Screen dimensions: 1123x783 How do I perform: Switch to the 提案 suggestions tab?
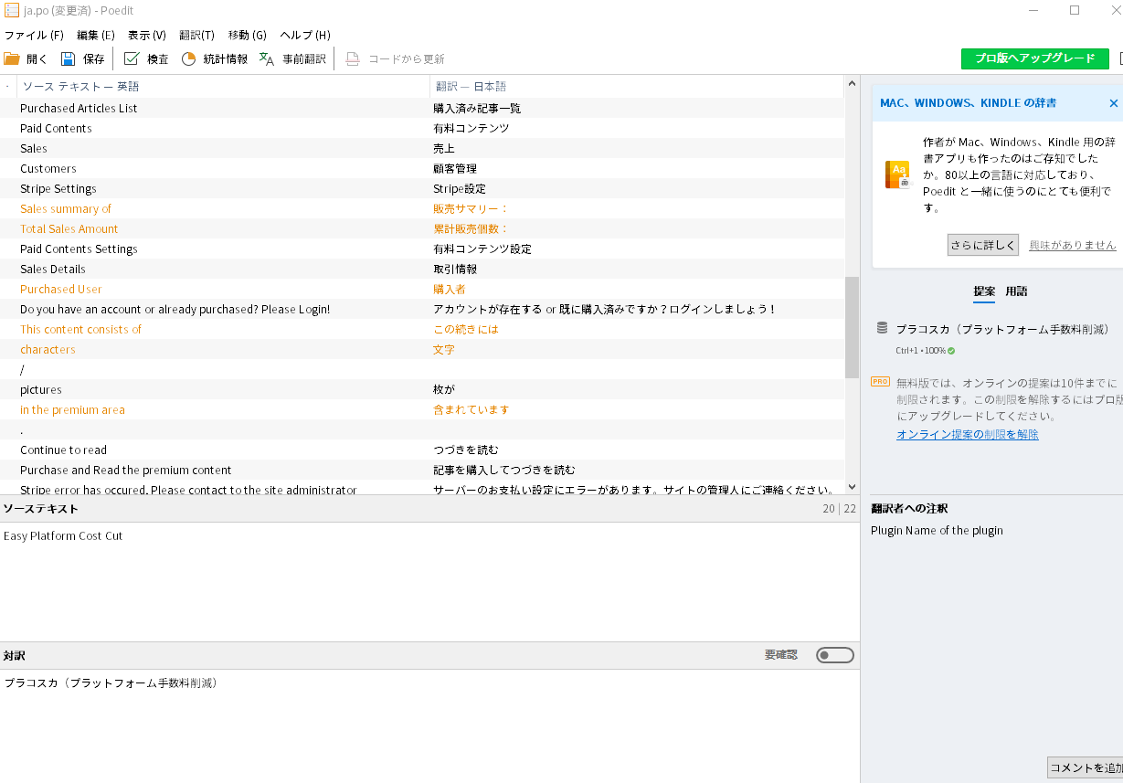(x=984, y=291)
